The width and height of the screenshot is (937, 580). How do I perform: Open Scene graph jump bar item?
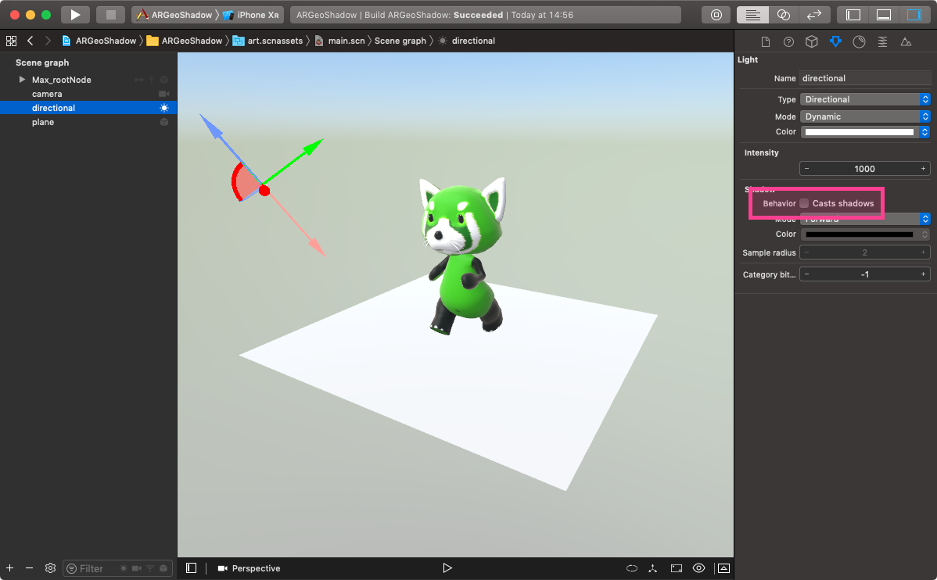400,41
